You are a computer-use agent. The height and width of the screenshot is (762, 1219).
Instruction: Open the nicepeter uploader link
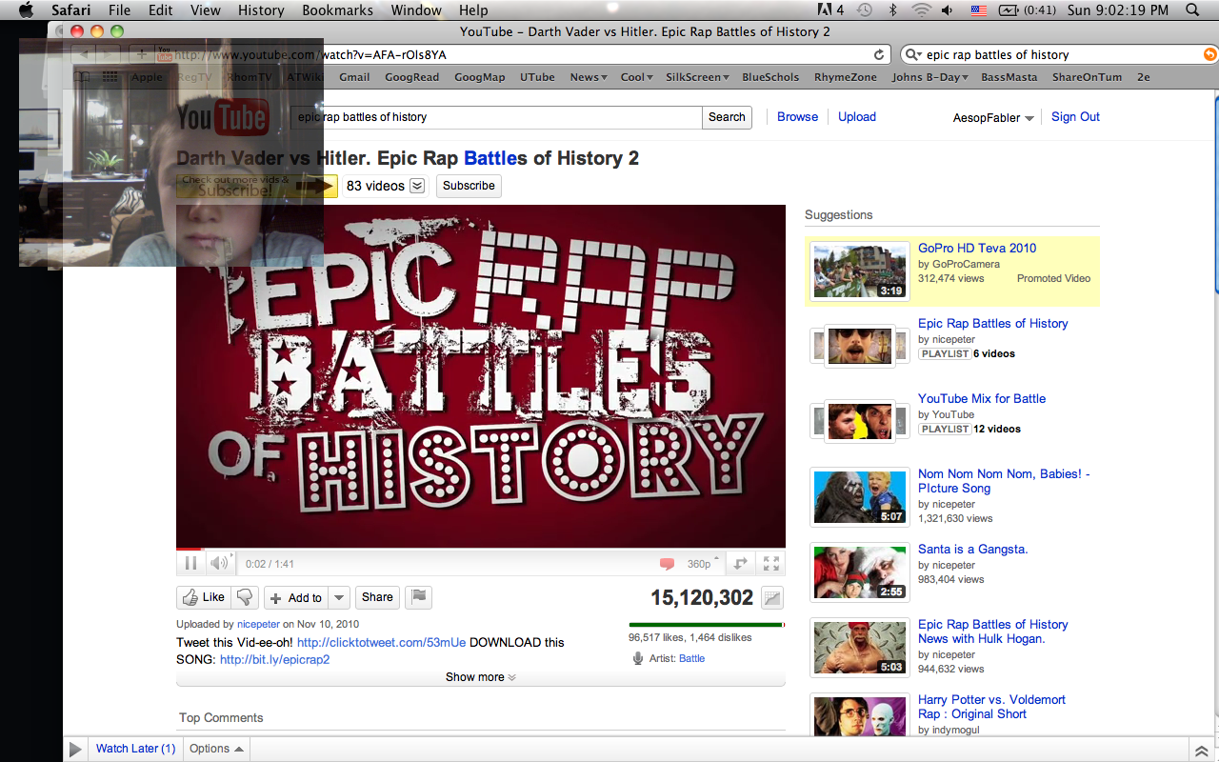point(258,625)
